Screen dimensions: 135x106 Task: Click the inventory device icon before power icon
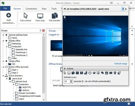pyautogui.click(x=86, y=73)
